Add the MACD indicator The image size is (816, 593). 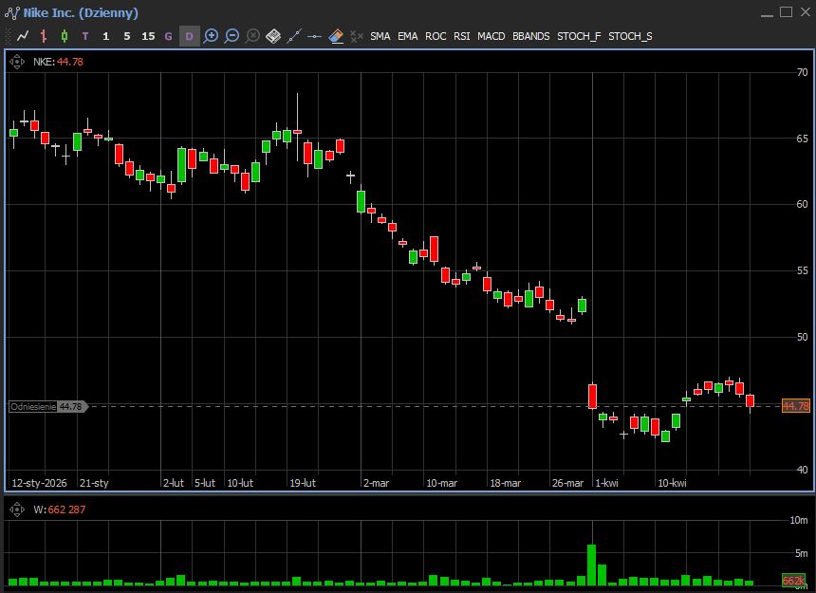pyautogui.click(x=491, y=36)
